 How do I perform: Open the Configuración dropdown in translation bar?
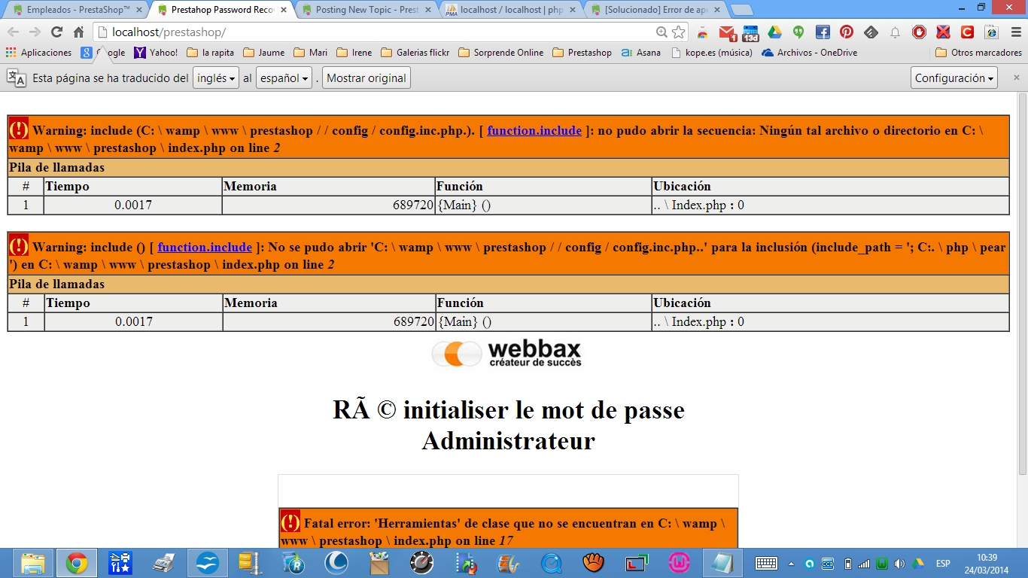(x=954, y=78)
